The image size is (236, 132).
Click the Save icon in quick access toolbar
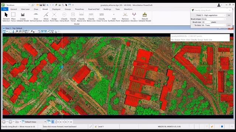[41, 5]
